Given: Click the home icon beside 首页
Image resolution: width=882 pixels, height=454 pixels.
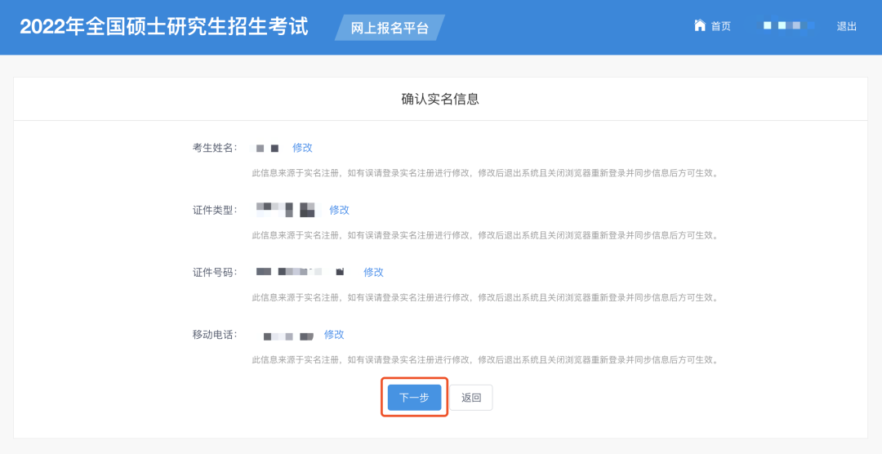Looking at the screenshot, I should coord(700,25).
